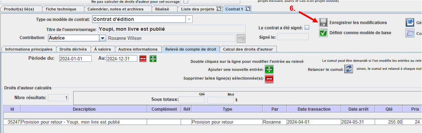The width and height of the screenshot is (422, 133).
Task: Click 'Provision pour retour - Youpi' description cell
Action: tap(84, 122)
